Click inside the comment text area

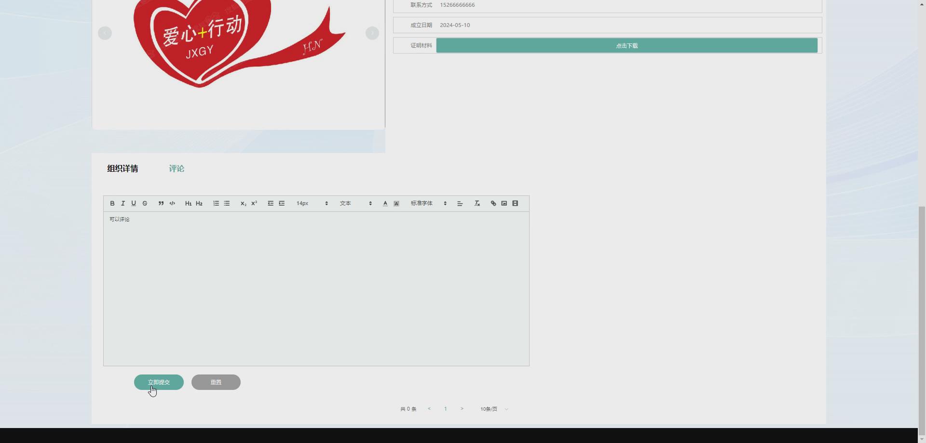coord(316,289)
